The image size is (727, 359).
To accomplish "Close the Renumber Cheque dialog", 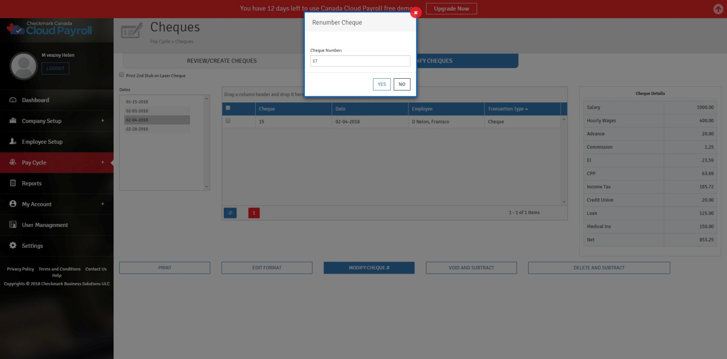I will point(415,13).
